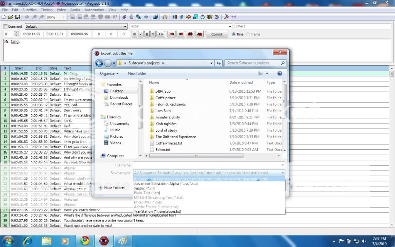Click the font name (fn) button
Viewport: 395px width, 247px height.
160,34
